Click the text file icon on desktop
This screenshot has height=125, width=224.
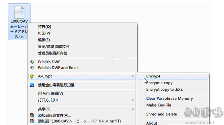click(19, 12)
